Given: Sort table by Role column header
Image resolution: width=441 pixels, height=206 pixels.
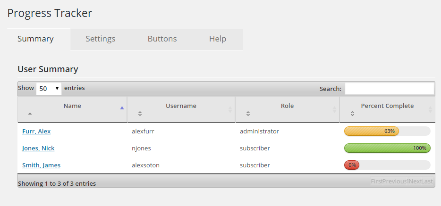Looking at the screenshot, I should pyautogui.click(x=287, y=109).
